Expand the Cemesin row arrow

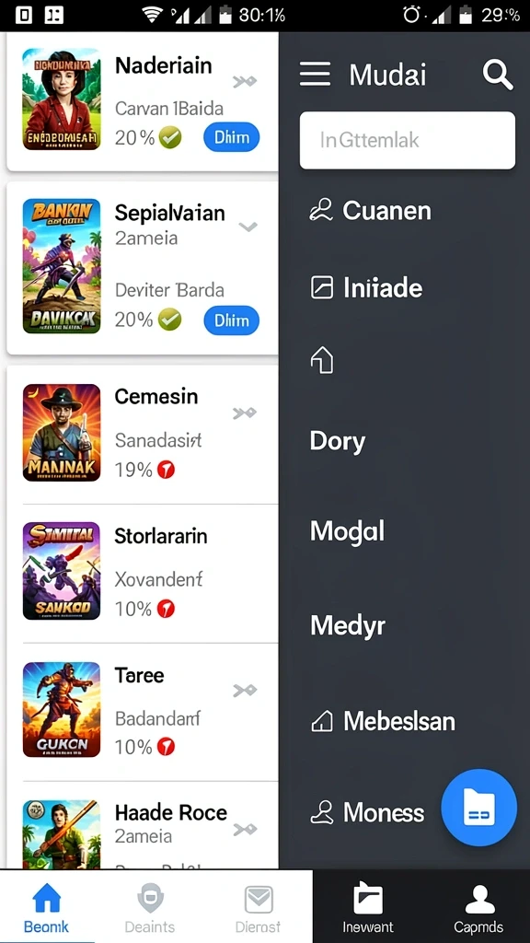click(x=245, y=413)
